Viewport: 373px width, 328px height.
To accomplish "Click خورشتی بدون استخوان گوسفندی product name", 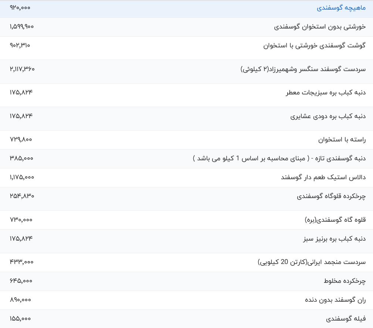I will pos(320,27).
